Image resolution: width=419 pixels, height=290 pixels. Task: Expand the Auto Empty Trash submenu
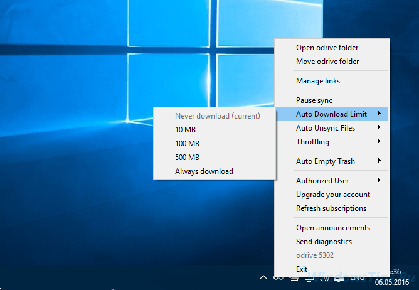pos(331,161)
